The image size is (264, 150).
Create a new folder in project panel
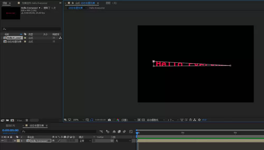7,120
